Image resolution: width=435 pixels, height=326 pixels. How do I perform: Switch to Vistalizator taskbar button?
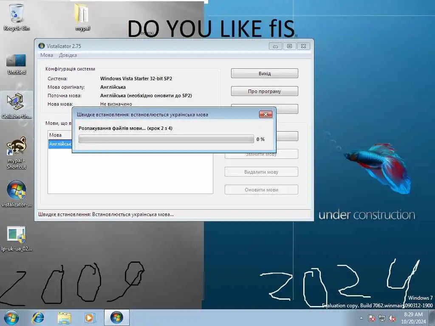click(117, 318)
